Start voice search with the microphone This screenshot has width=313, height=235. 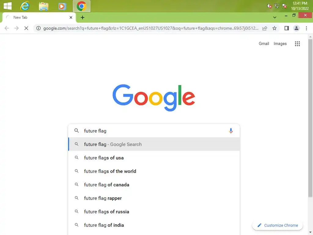(231, 131)
